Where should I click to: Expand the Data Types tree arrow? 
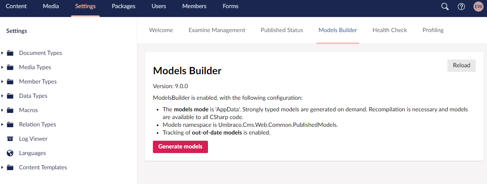[x=2, y=96]
